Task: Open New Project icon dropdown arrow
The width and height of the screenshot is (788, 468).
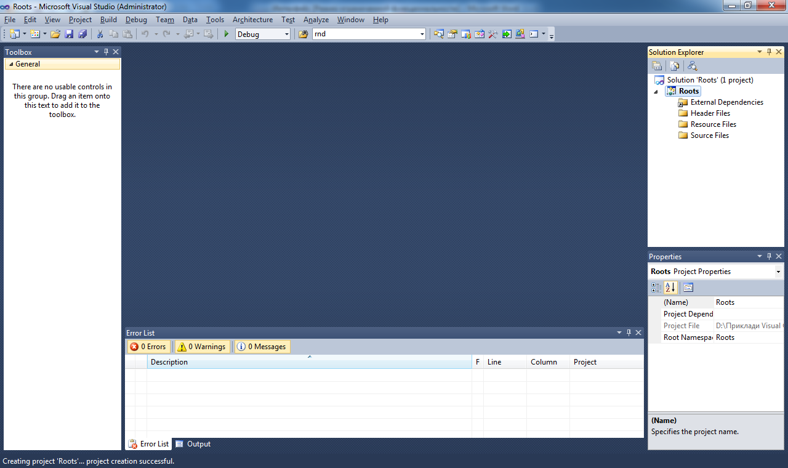Action: [25, 34]
